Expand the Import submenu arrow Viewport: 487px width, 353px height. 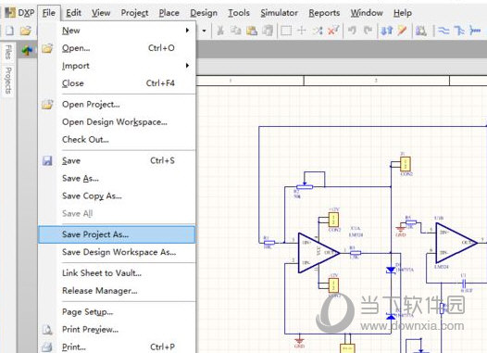187,65
